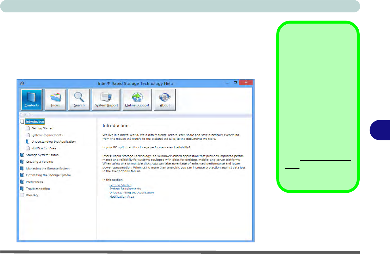
Task: Click book icon beside Troubleshooting
Action: [x=22, y=188]
